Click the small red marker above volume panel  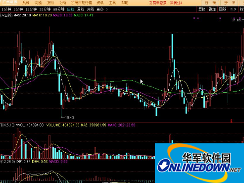[x=231, y=121]
